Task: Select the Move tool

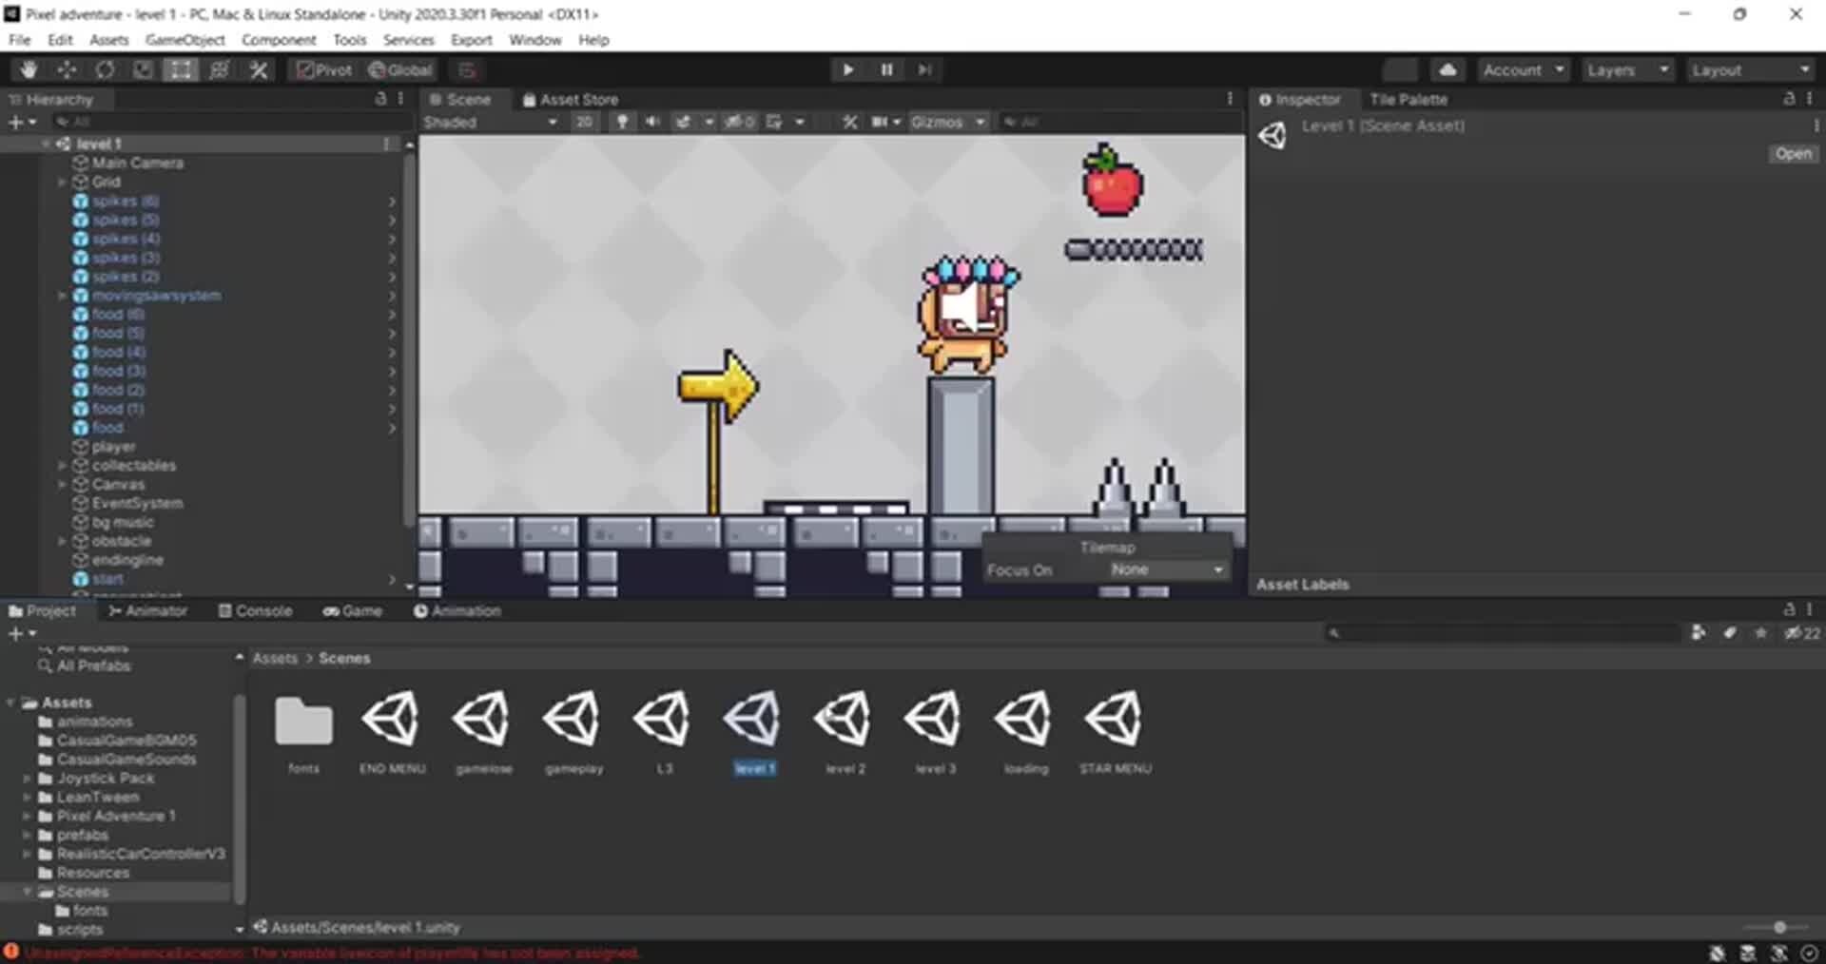Action: tap(67, 69)
